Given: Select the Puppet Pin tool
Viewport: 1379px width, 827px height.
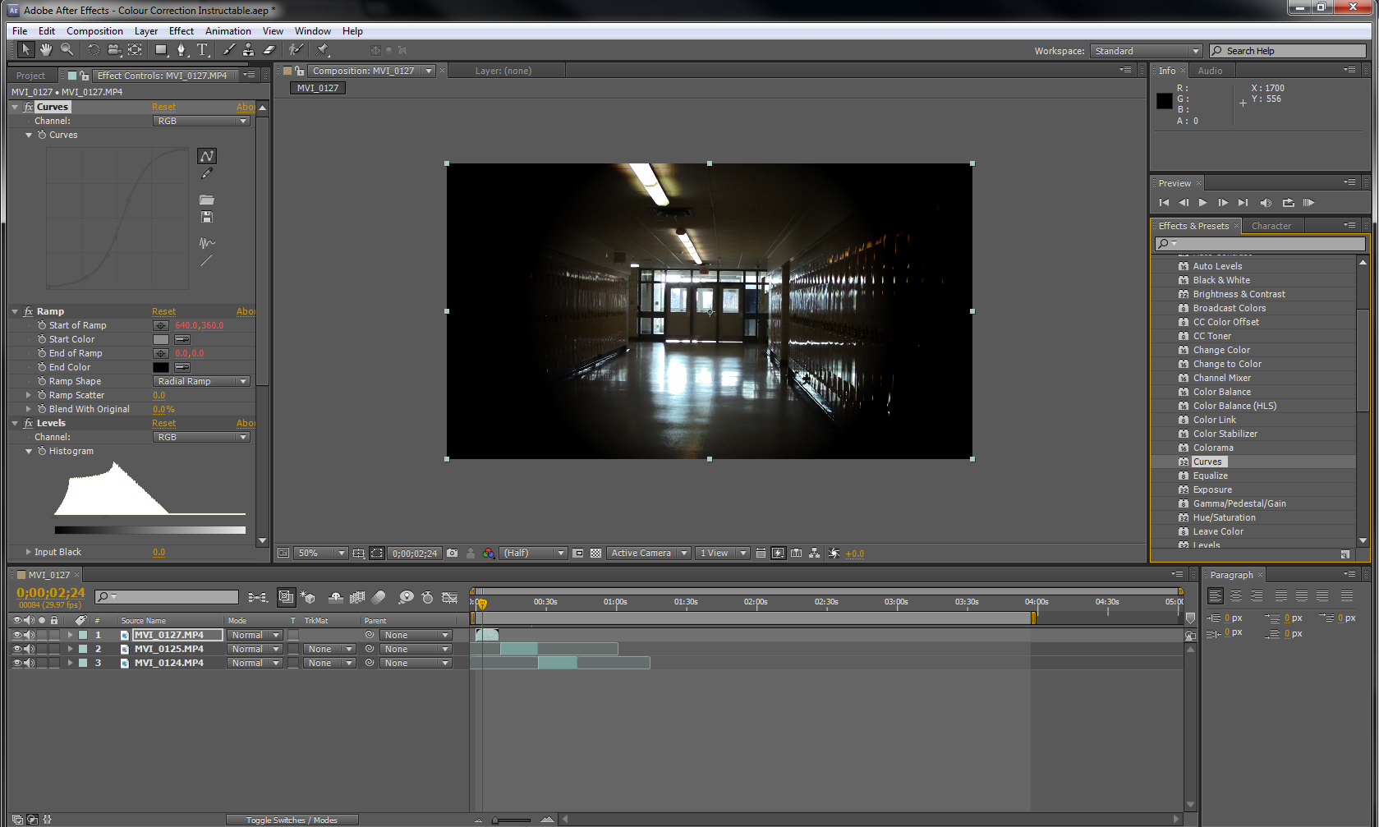Looking at the screenshot, I should (x=322, y=50).
